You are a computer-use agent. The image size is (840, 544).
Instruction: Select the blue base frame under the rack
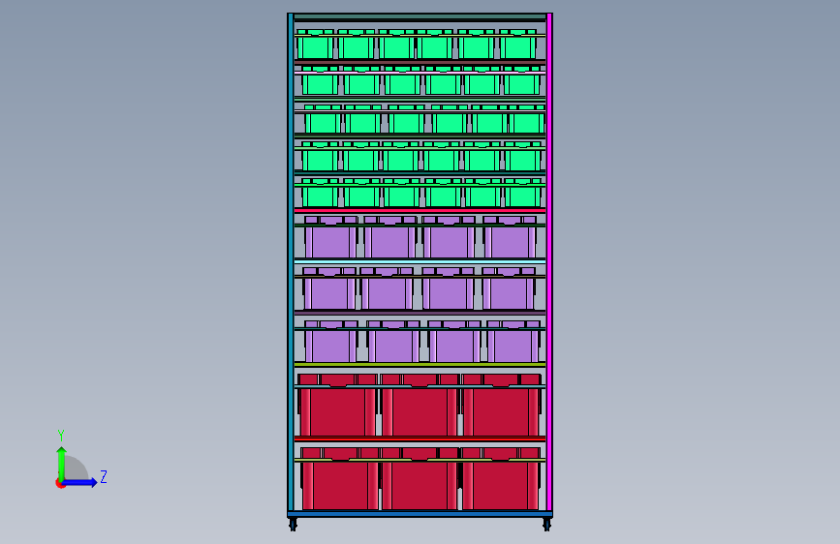point(420,515)
